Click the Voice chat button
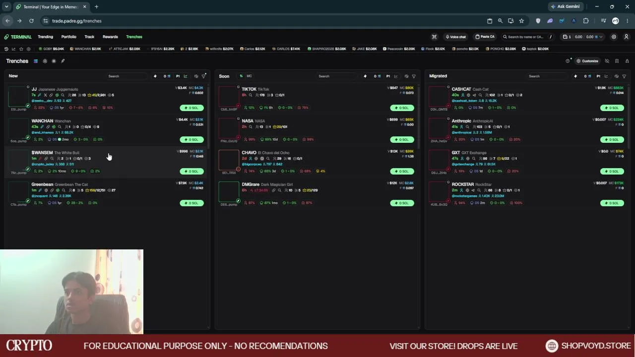 coord(455,37)
